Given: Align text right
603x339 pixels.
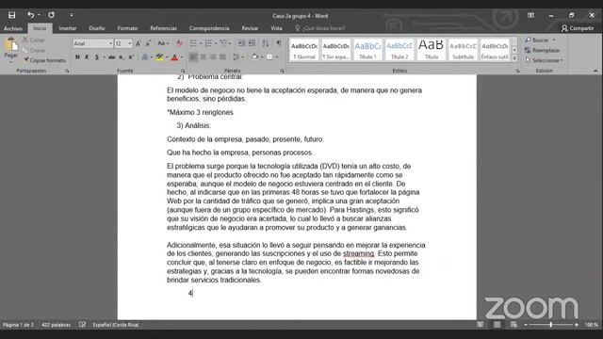Looking at the screenshot, I should [x=213, y=57].
